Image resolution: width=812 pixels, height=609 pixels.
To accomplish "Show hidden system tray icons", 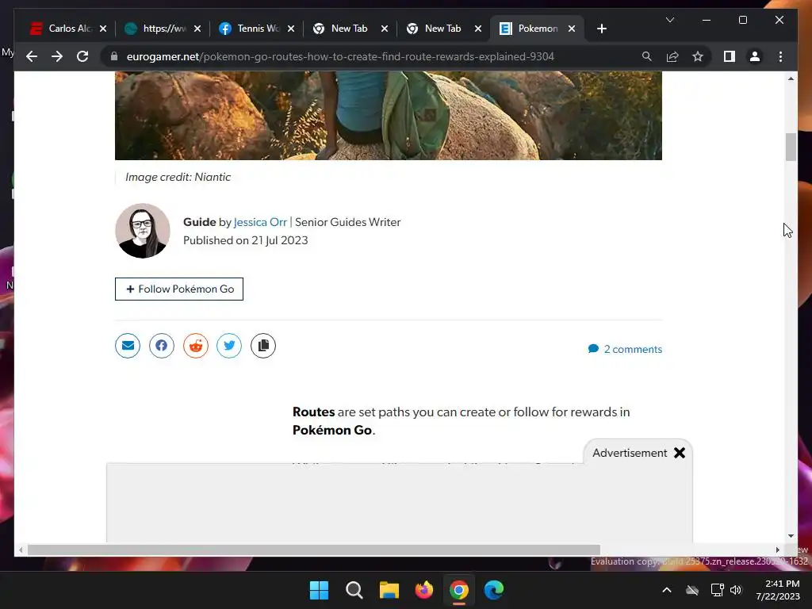I will coord(667,590).
